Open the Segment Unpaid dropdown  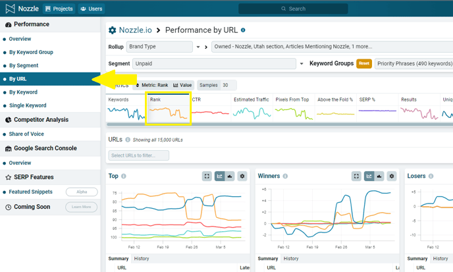[214, 64]
